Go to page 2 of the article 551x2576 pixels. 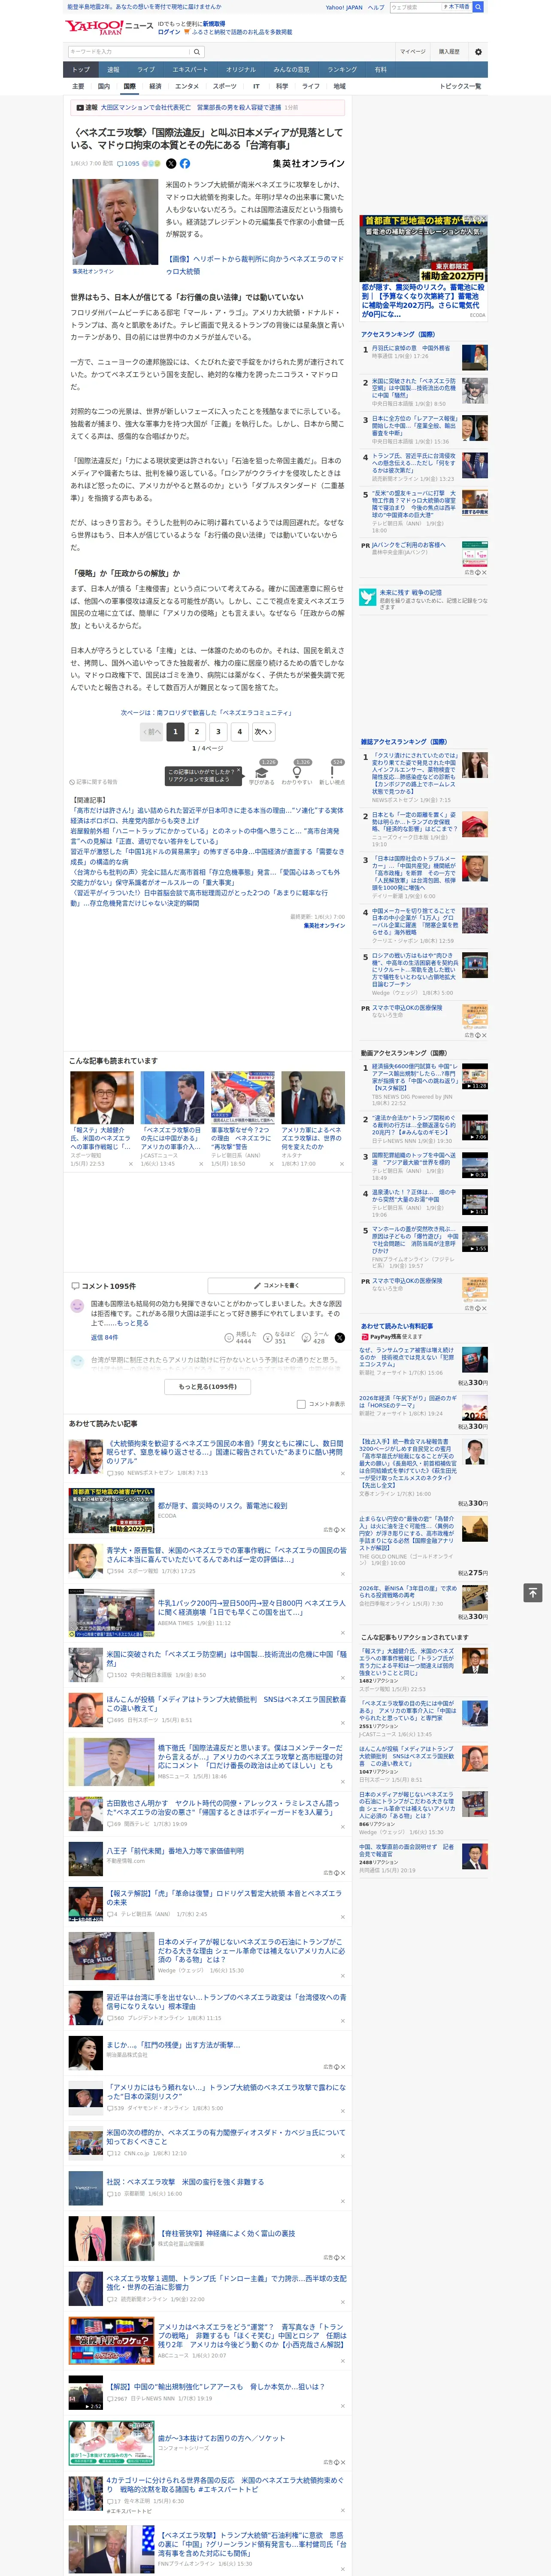point(196,731)
